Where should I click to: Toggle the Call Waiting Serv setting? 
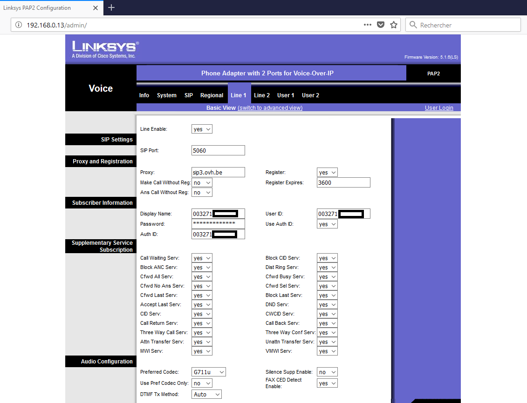pyautogui.click(x=202, y=258)
